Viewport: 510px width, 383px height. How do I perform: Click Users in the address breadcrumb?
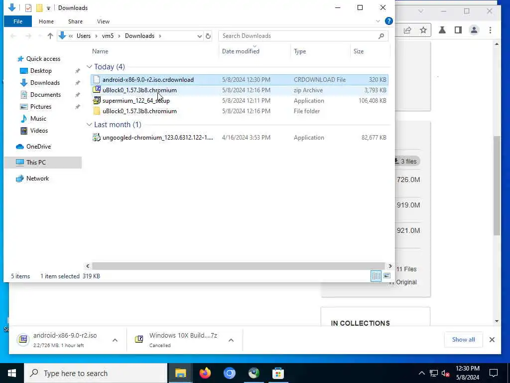coord(84,36)
